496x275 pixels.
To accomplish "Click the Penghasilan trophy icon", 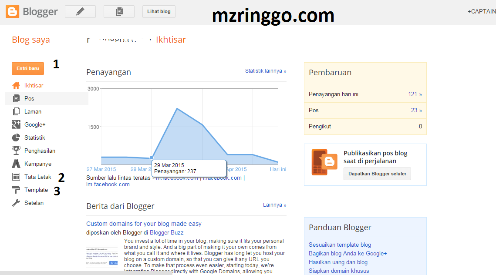I will [16, 151].
